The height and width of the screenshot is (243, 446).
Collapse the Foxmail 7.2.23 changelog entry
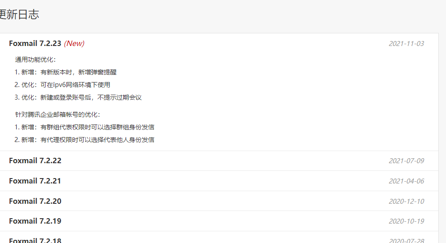35,43
